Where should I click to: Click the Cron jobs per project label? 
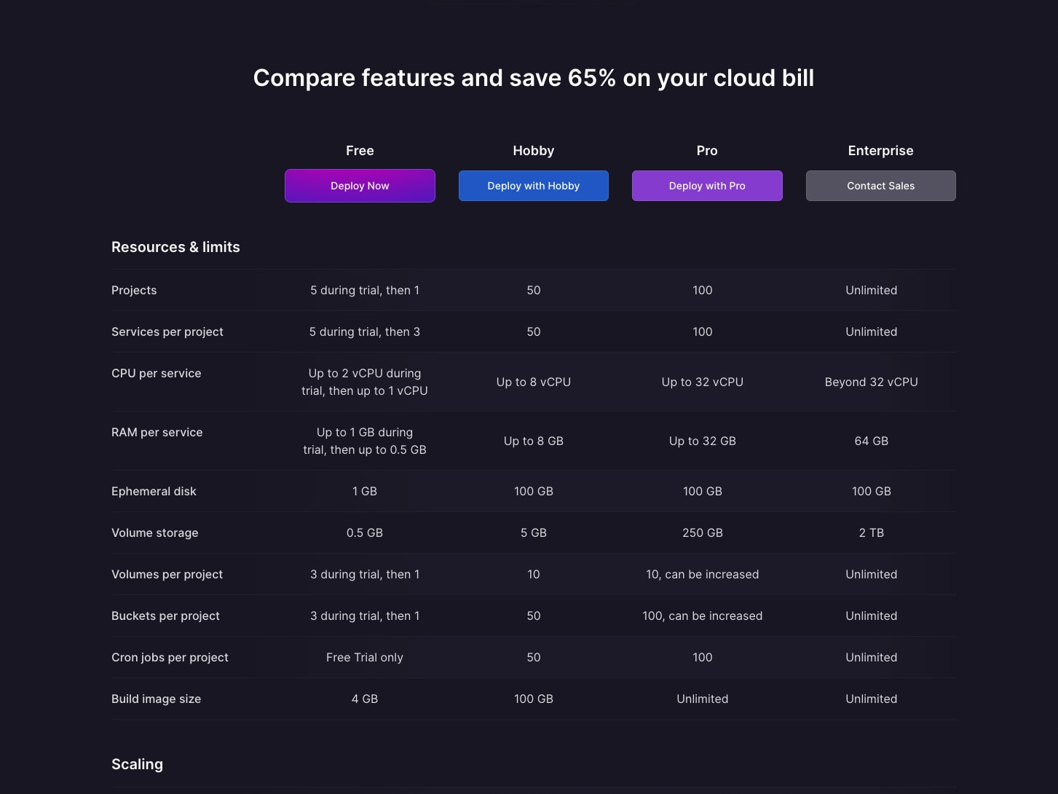click(x=170, y=657)
